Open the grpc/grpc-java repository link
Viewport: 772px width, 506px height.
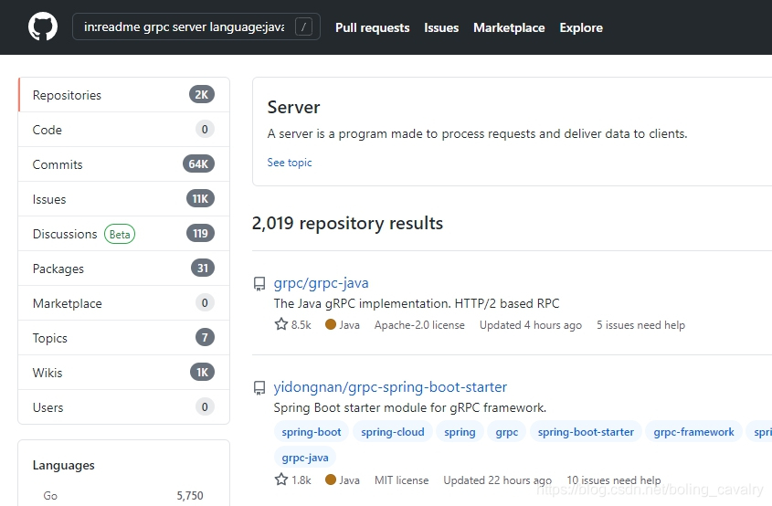tap(321, 283)
